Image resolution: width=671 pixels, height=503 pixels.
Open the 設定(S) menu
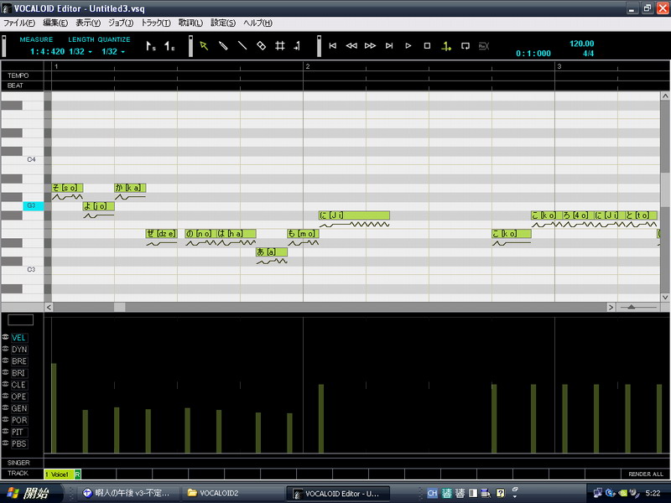pyautogui.click(x=223, y=23)
